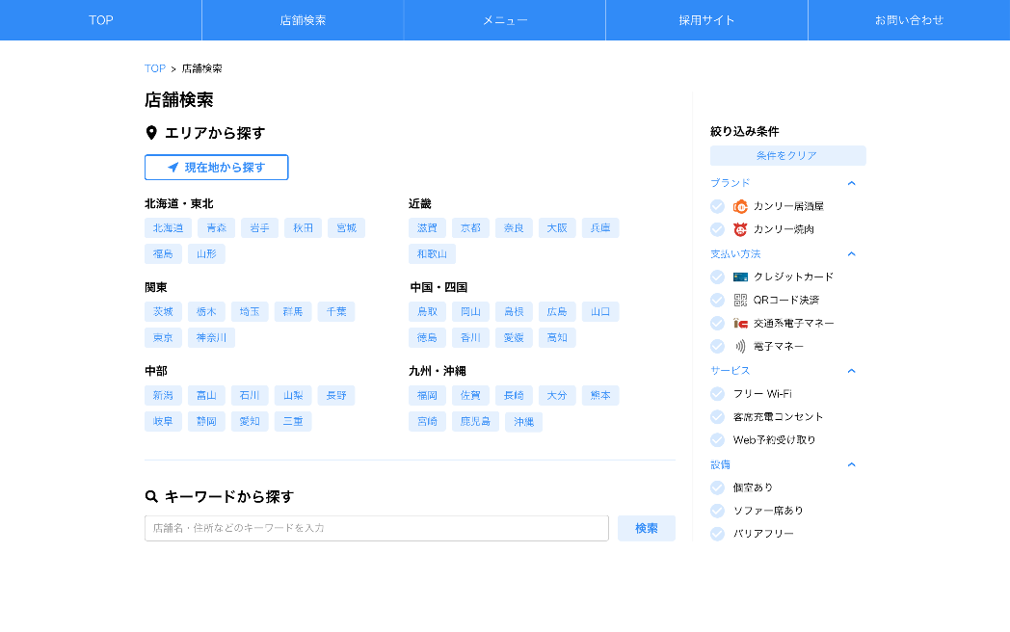
Task: Select the 東京 prefecture button
Action: coord(163,338)
